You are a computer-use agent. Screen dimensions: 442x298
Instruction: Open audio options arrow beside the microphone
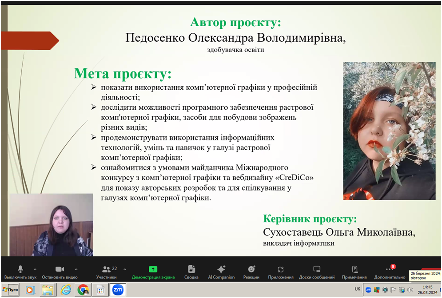(35, 269)
